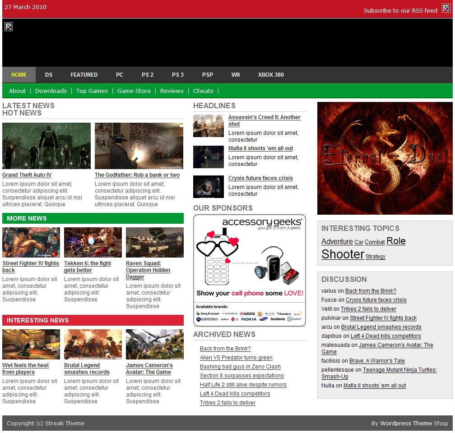Select the XBOX 360 category tab
The image size is (455, 433).
coord(271,75)
